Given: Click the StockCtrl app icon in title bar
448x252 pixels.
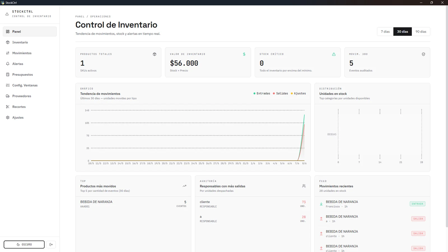Looking at the screenshot, I should [x=3, y=3].
